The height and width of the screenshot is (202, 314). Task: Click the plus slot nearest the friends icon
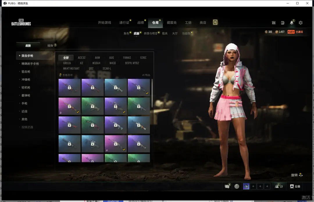(267, 186)
